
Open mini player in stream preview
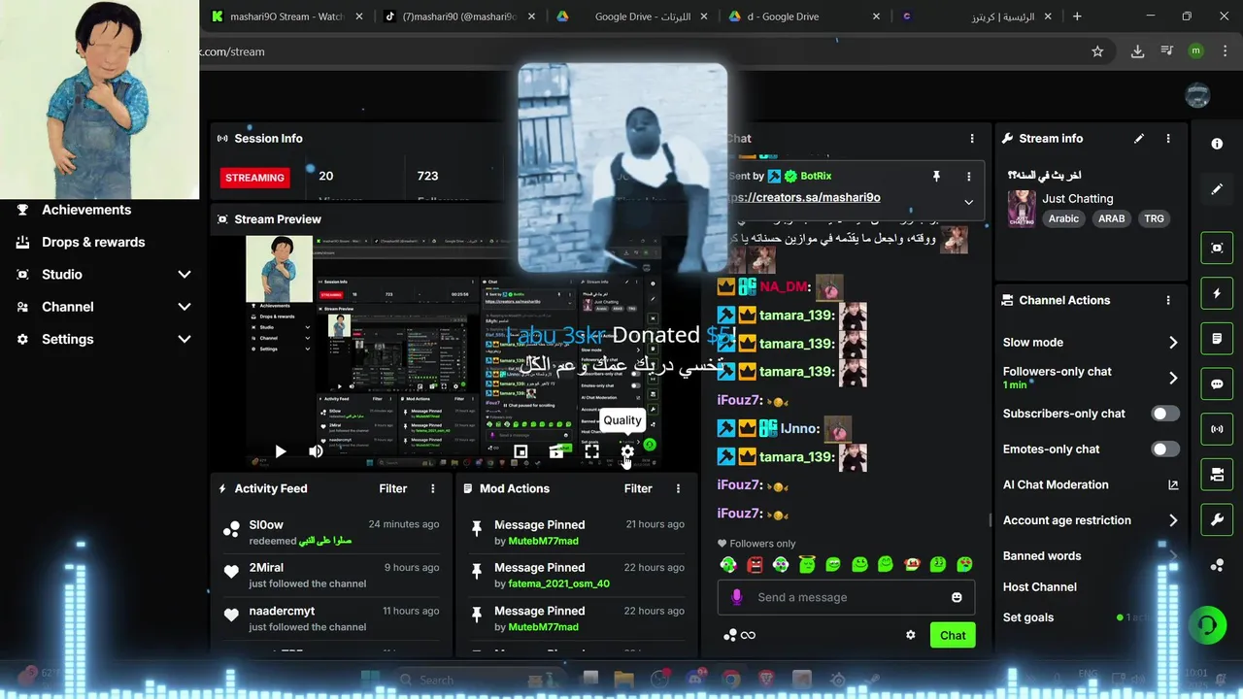click(521, 451)
